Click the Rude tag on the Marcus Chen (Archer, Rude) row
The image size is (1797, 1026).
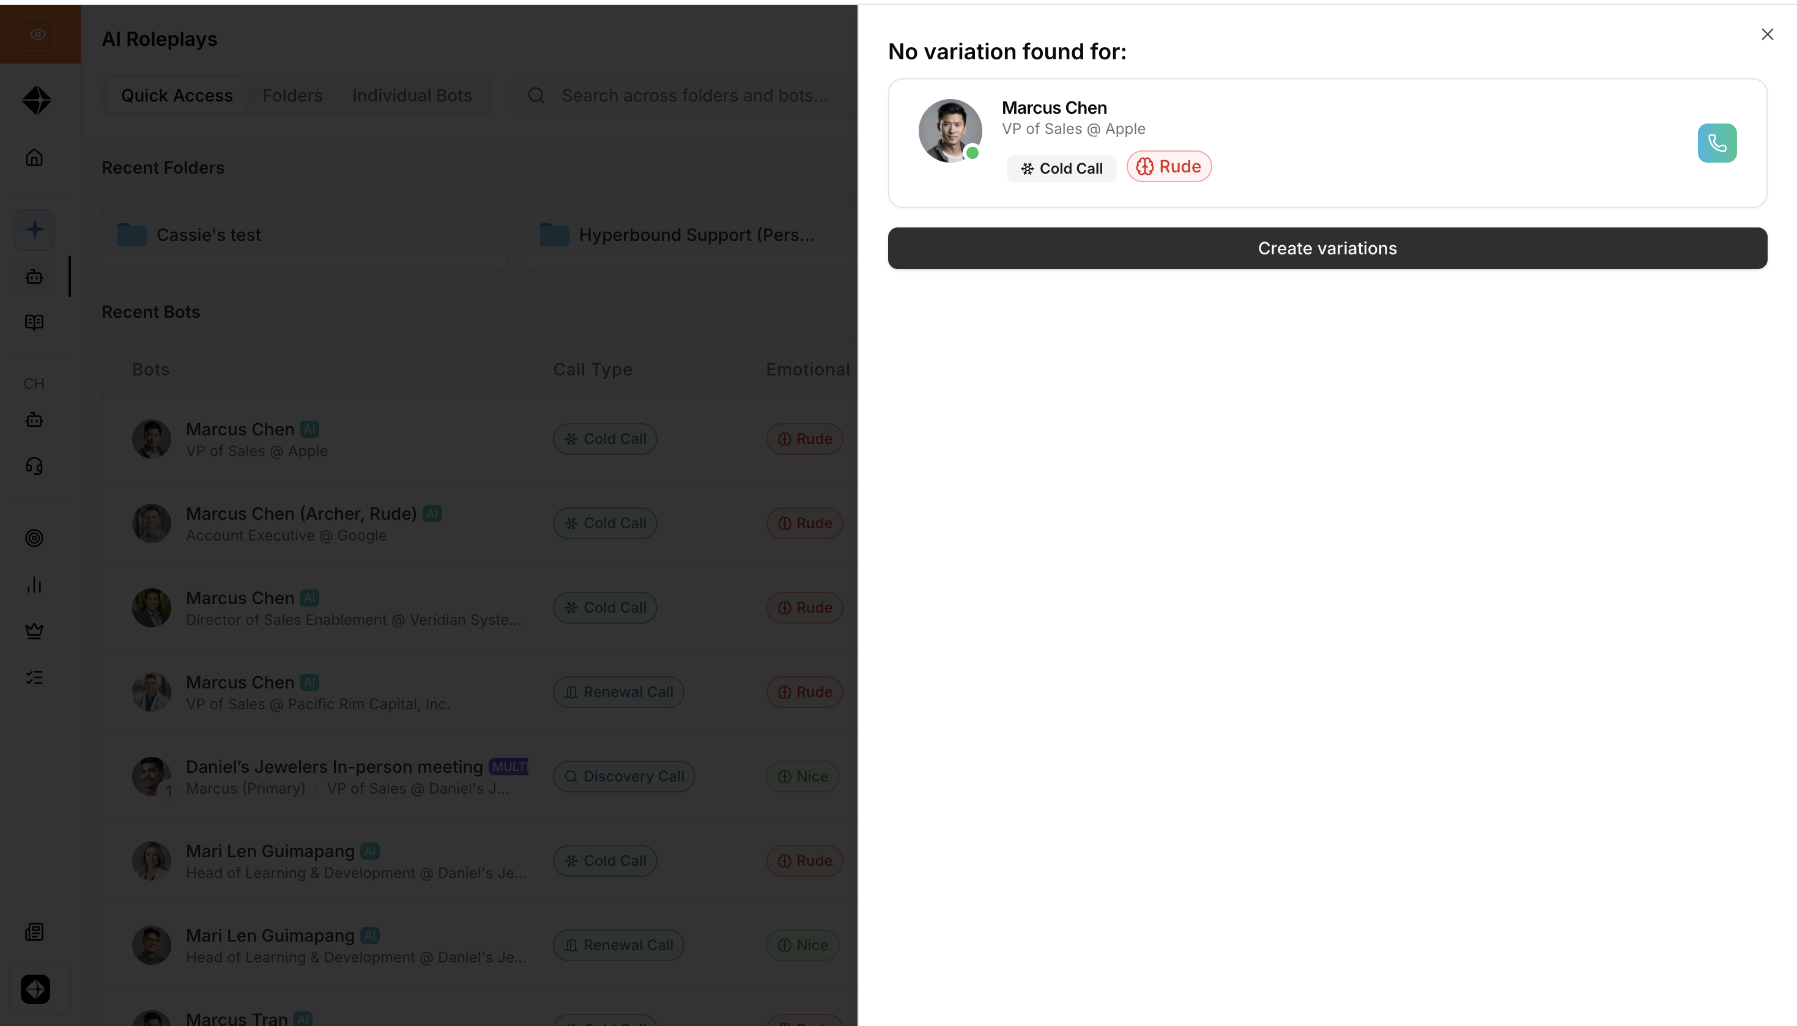tap(804, 523)
